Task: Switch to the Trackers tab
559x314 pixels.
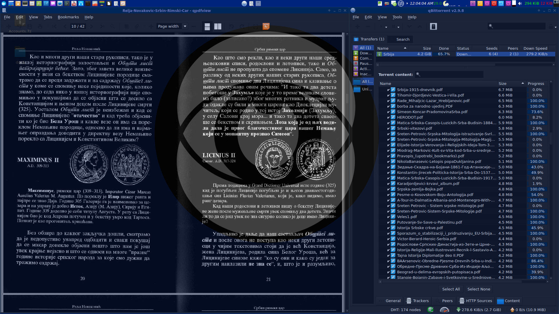Action: [x=418, y=301]
